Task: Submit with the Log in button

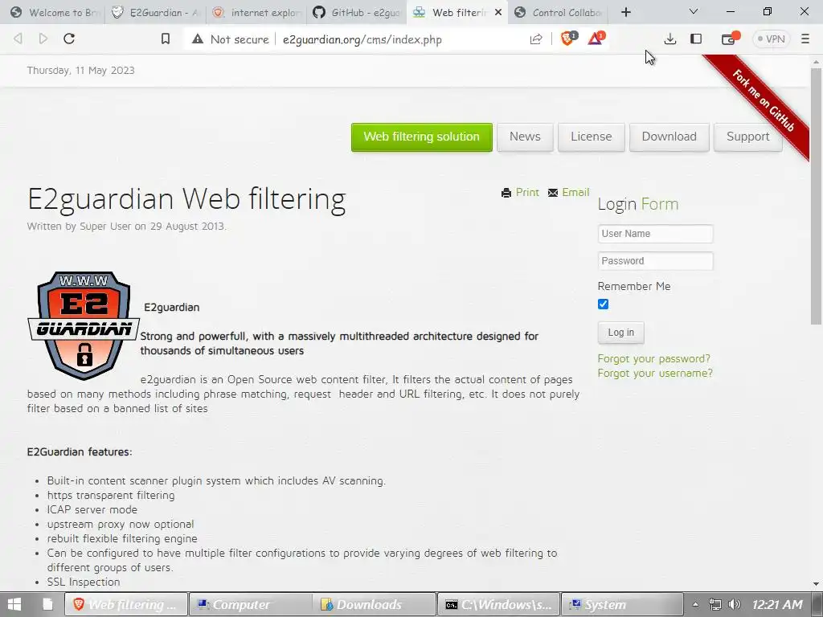Action: coord(621,333)
